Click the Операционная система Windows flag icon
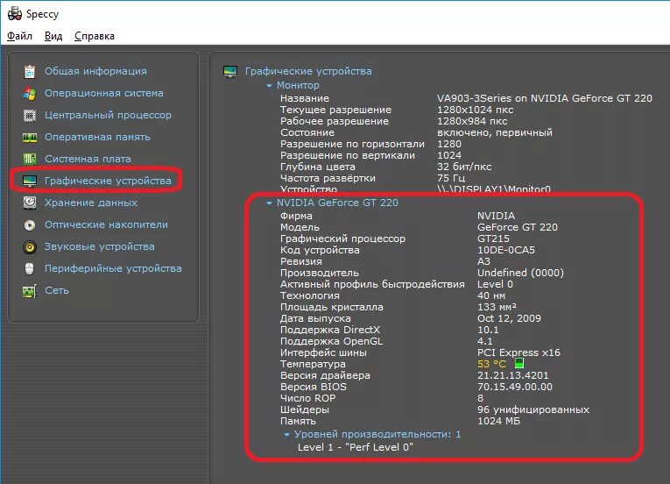This screenshot has height=484, width=670. pos(30,93)
